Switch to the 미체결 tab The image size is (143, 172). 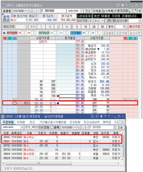pos(21,122)
